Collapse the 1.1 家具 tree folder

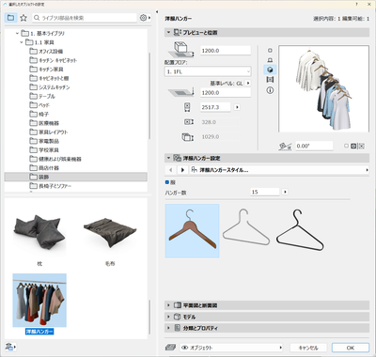(x=22, y=42)
